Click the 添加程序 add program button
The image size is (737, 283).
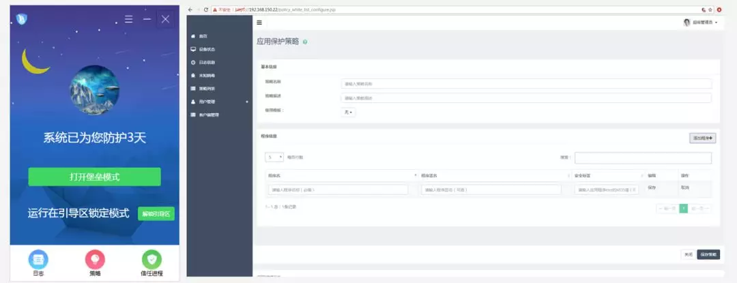click(x=703, y=138)
